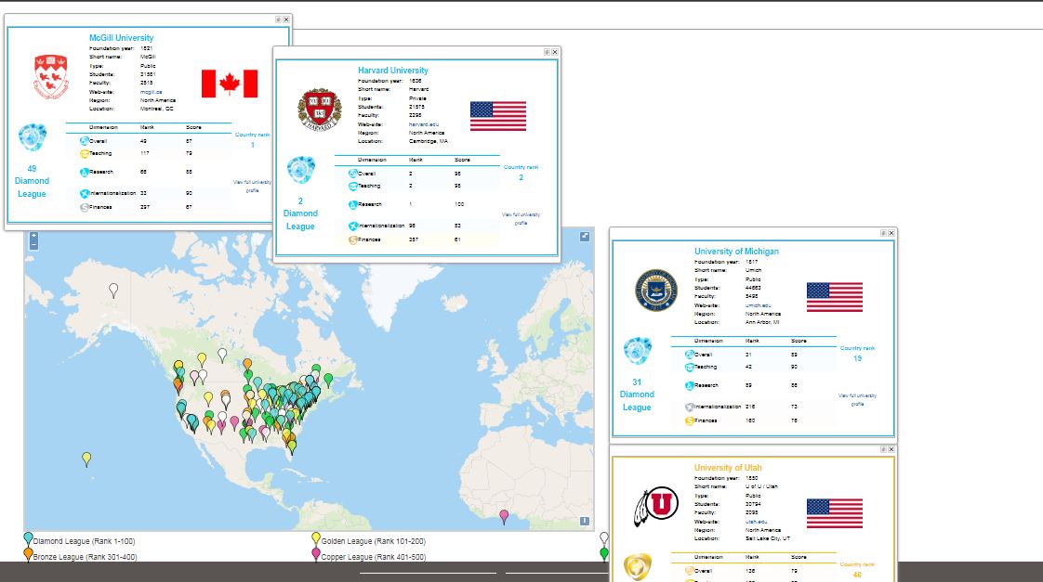Image resolution: width=1043 pixels, height=582 pixels.
Task: Click the Harvard shield logo
Action: (x=319, y=110)
